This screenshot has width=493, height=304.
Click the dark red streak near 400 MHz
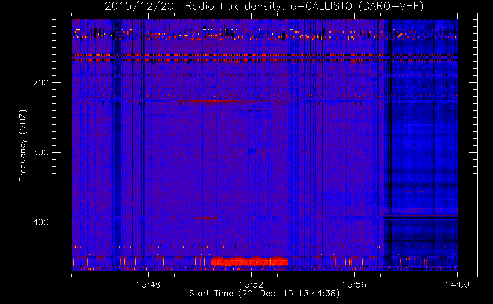(x=205, y=218)
